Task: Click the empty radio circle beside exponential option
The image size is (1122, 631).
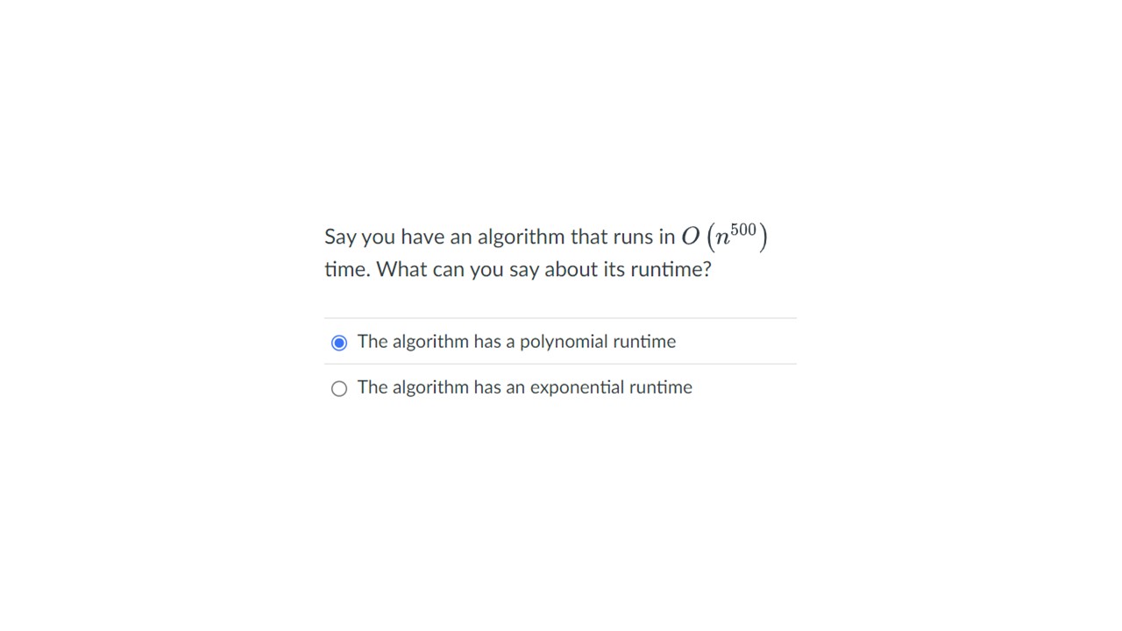Action: click(339, 388)
